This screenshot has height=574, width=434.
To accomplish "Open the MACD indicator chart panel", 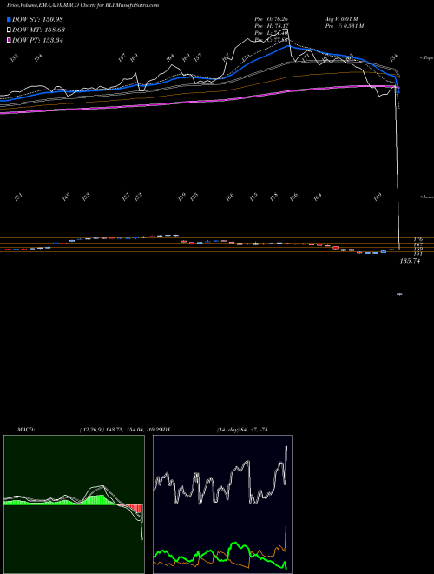I will pyautogui.click(x=74, y=504).
